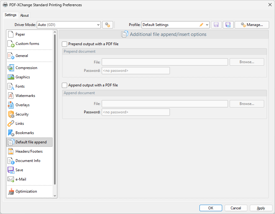Browse for the Append document file
Image resolution: width=275 pixels, height=214 pixels.
(247, 104)
